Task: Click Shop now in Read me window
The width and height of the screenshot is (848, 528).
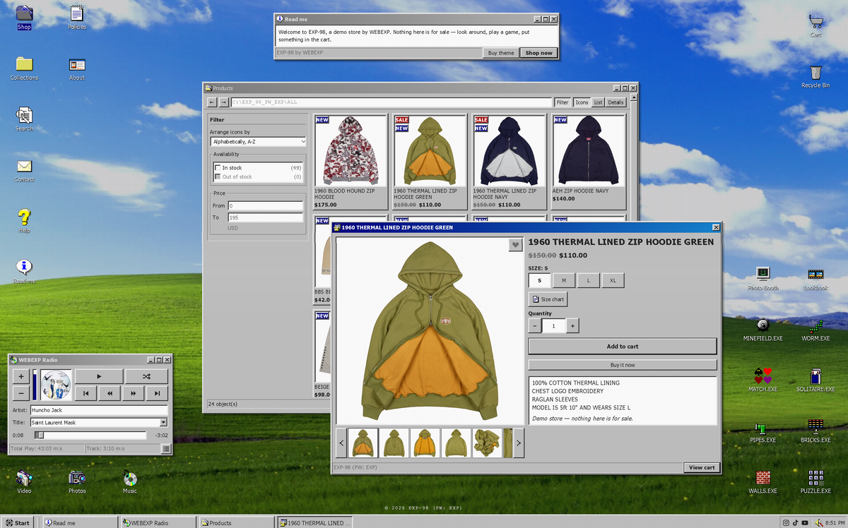Action: [538, 53]
